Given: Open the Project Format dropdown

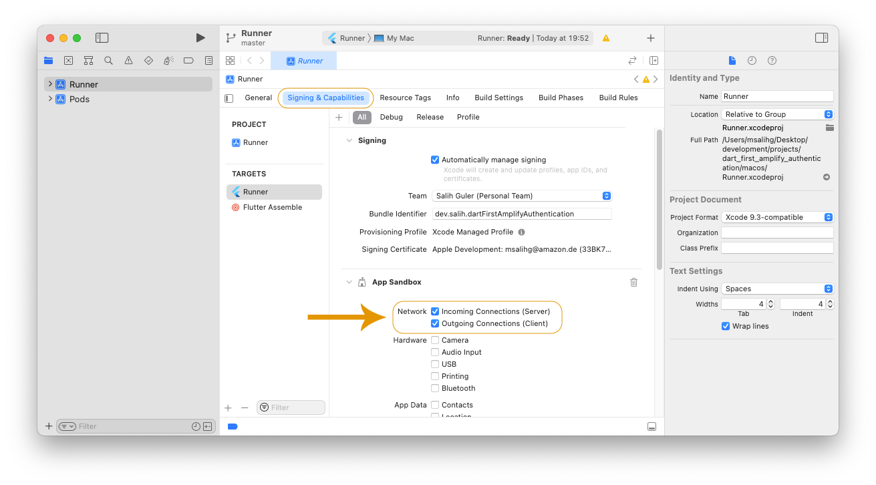Looking at the screenshot, I should [778, 217].
